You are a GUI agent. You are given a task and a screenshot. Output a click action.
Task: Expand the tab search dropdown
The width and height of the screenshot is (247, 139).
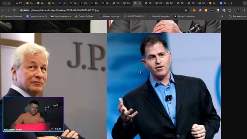[x=245, y=3]
